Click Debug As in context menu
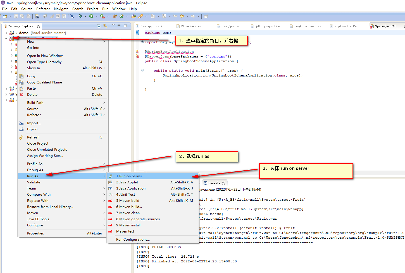Screen dimensions: 405x273 62,170
